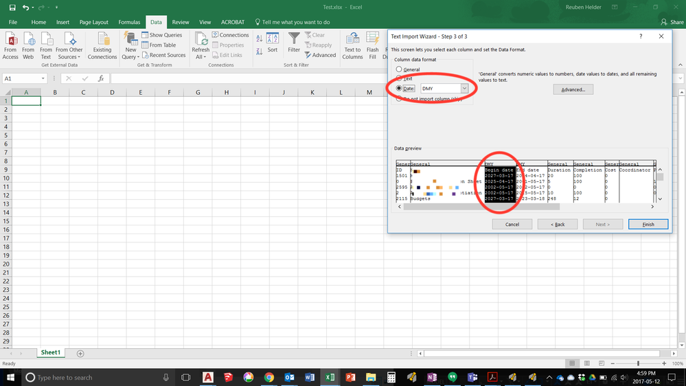686x386 pixels.
Task: Click the Tell me what you want to do field
Action: 292,22
